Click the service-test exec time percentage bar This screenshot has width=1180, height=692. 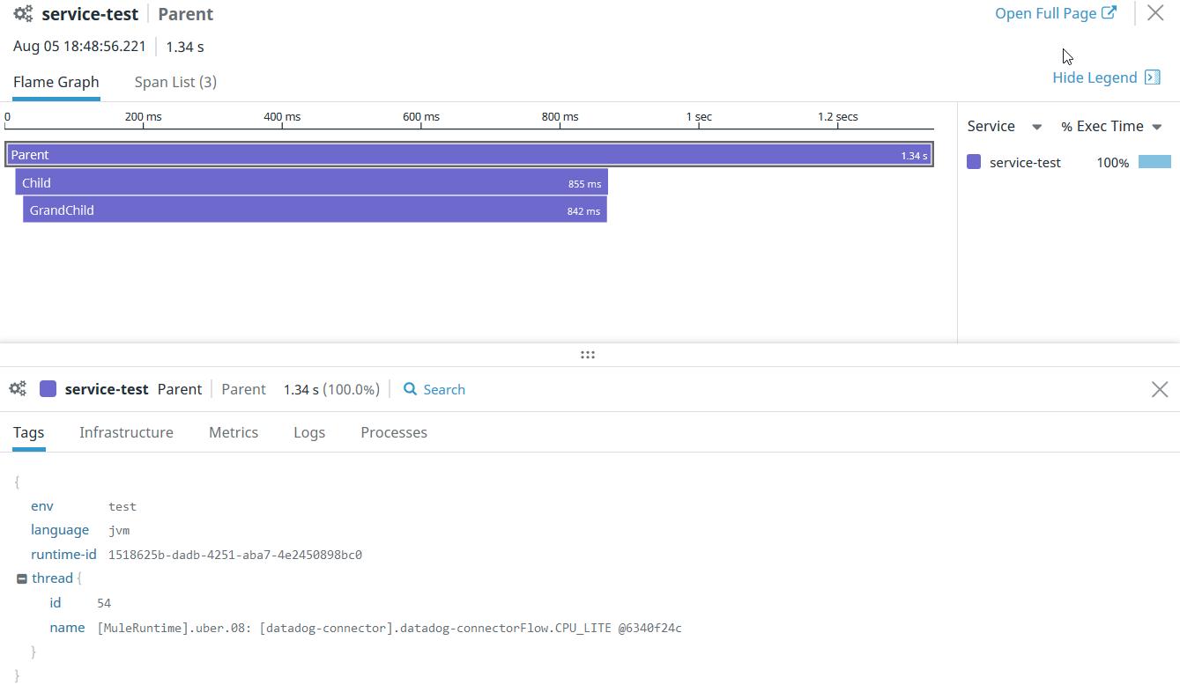(x=1154, y=162)
